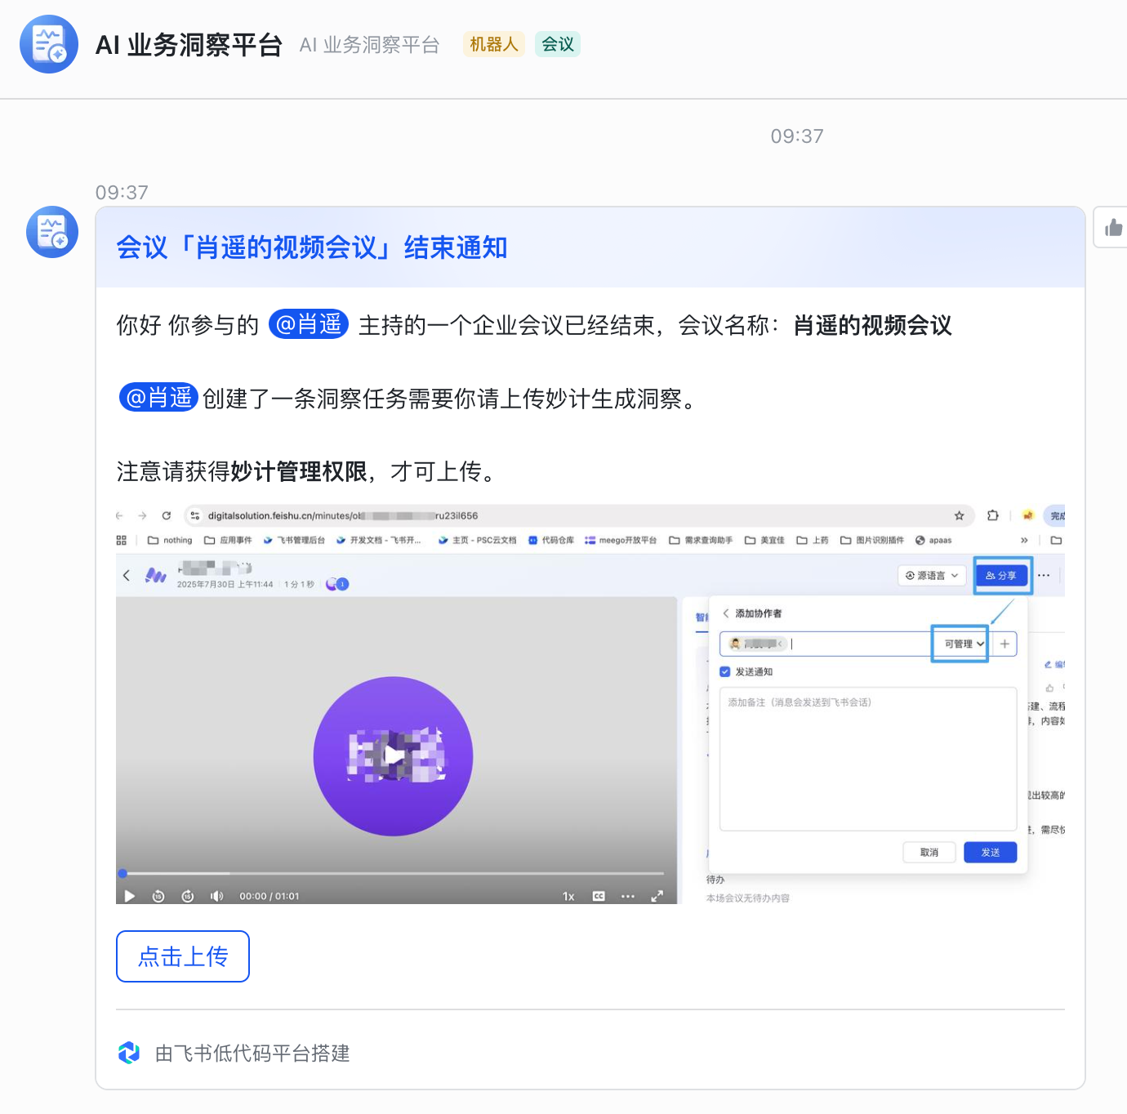Click the CC captions icon in player

(599, 896)
